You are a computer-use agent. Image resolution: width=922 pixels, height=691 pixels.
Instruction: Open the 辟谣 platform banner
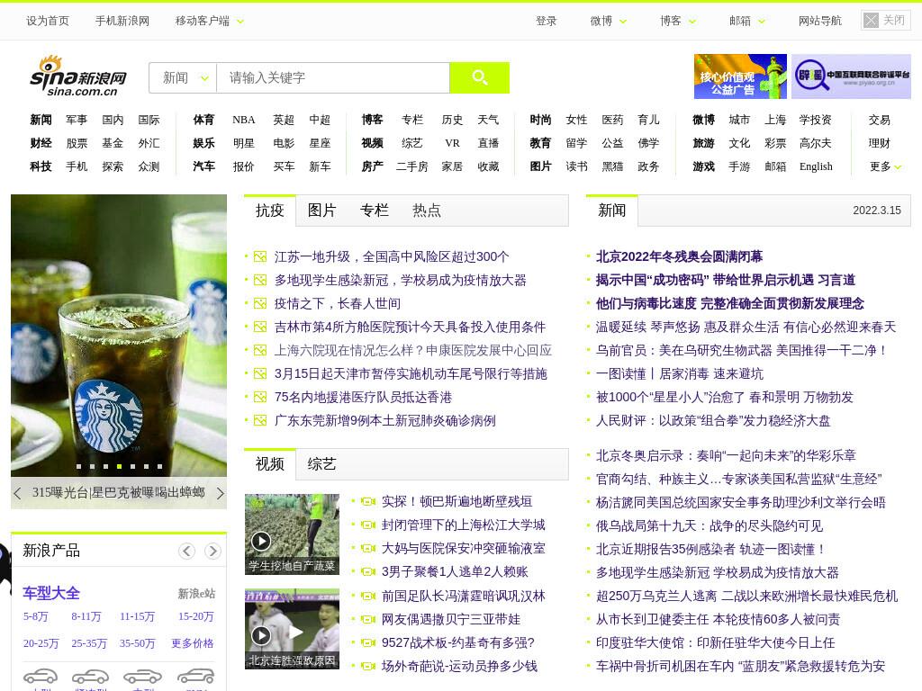click(851, 76)
